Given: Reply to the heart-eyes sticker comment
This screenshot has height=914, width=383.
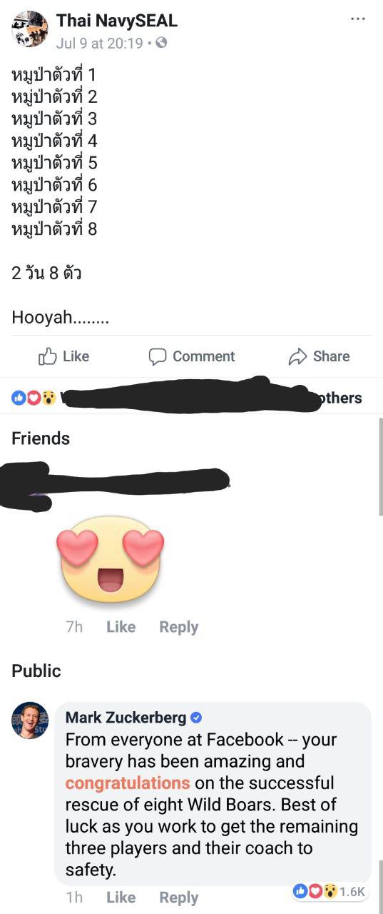Looking at the screenshot, I should coord(178,627).
